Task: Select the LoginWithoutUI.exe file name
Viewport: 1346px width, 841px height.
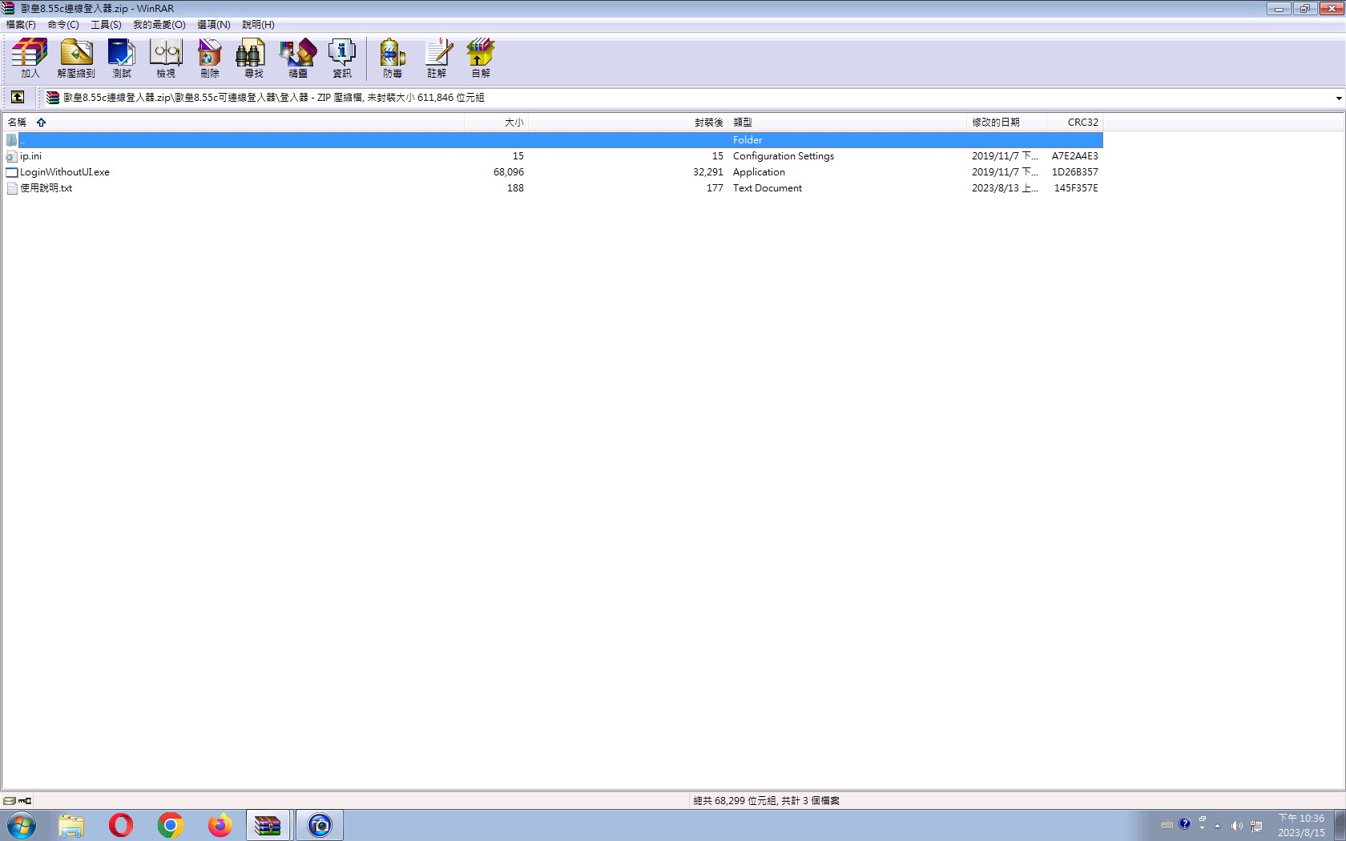Action: coord(65,172)
